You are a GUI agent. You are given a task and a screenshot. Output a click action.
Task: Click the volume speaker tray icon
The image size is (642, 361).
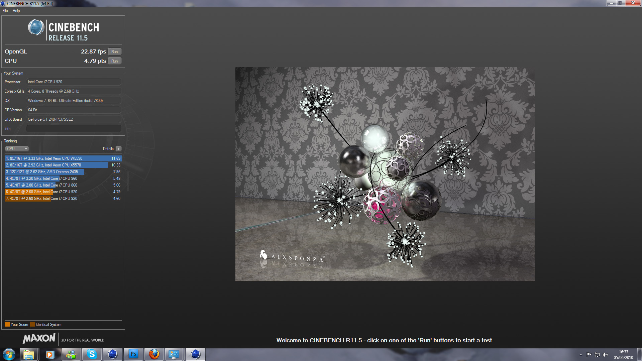(605, 355)
